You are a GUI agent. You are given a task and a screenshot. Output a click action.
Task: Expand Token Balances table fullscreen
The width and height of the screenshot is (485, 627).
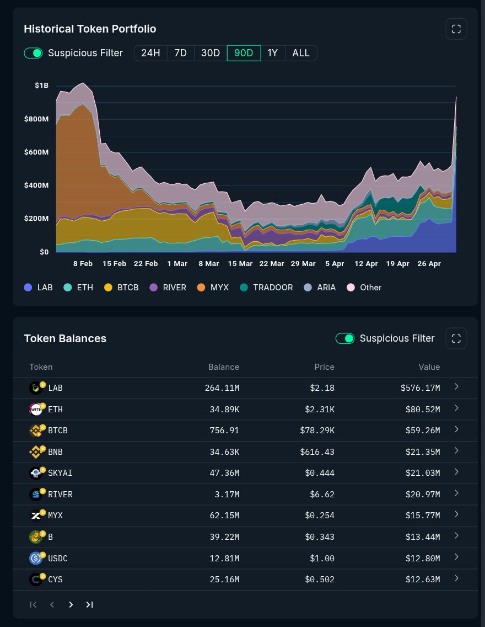click(x=456, y=338)
